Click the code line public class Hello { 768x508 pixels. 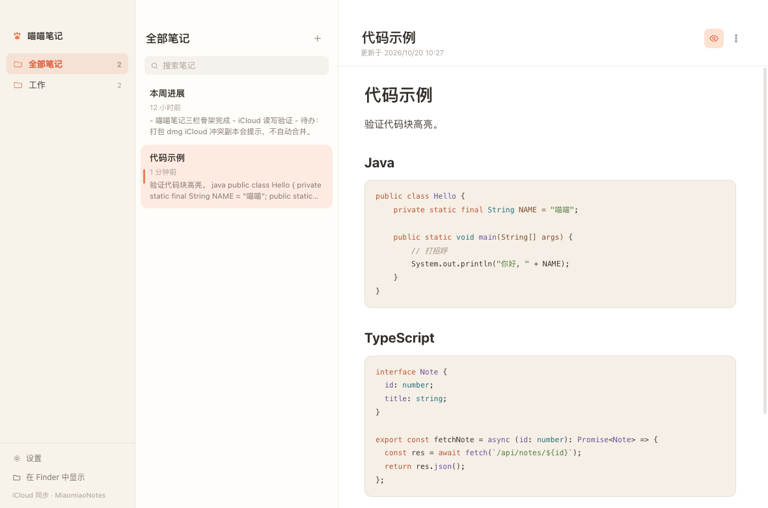(x=420, y=196)
